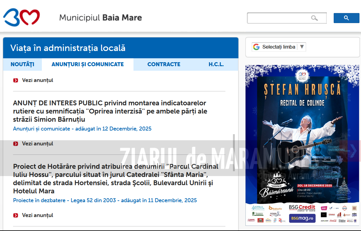The height and width of the screenshot is (231, 361).
Task: Switch to the H.C.L. tab
Action: 216,64
